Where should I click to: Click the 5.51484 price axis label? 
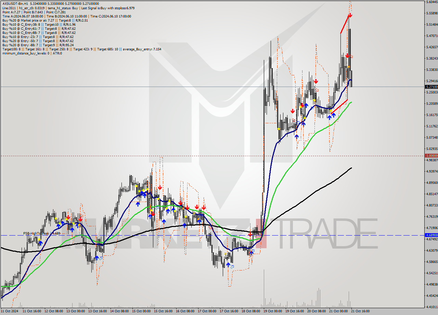431,25
